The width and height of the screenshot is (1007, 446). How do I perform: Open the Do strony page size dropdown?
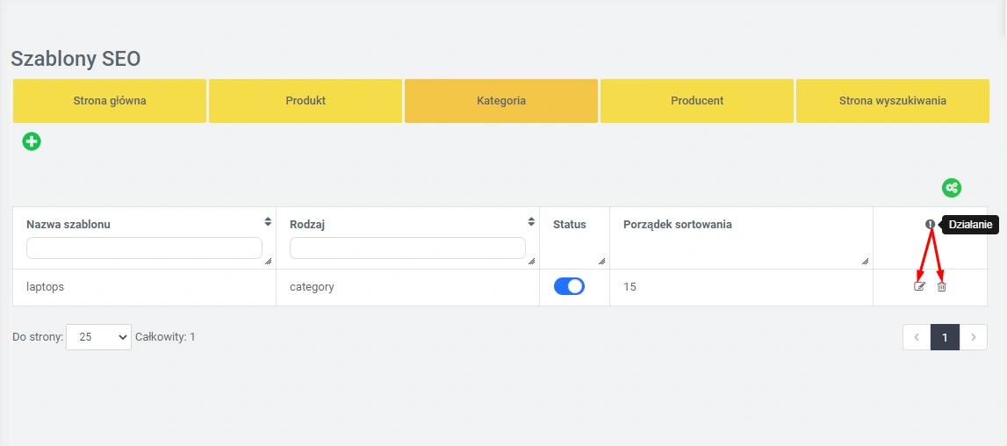98,337
